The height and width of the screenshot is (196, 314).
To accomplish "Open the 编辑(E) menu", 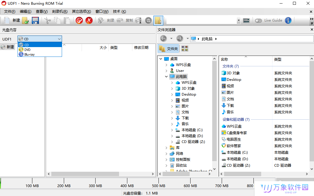I will click(x=26, y=12).
